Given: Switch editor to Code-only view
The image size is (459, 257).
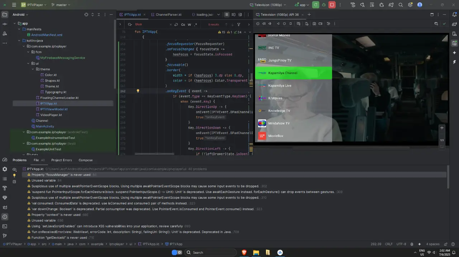Looking at the screenshot, I should coord(227,15).
